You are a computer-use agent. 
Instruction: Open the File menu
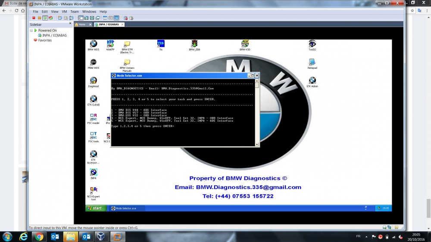point(35,12)
